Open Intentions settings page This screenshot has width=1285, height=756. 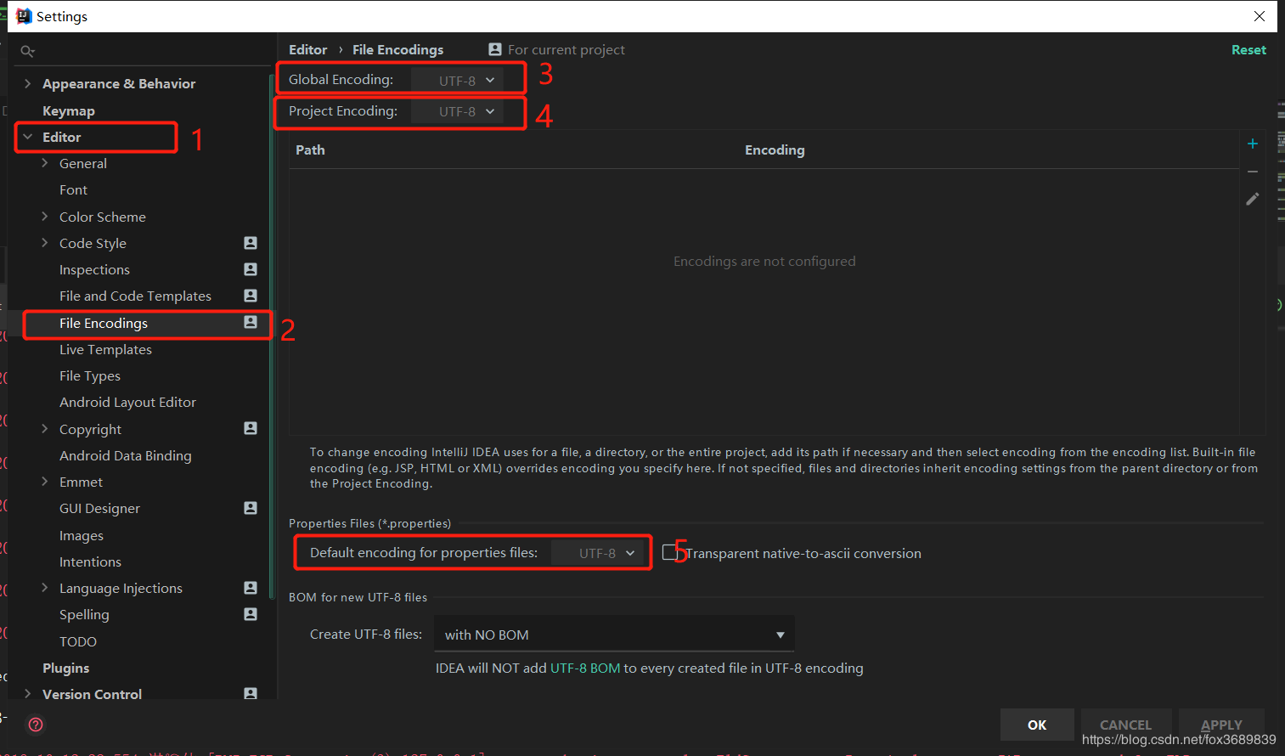tap(90, 561)
